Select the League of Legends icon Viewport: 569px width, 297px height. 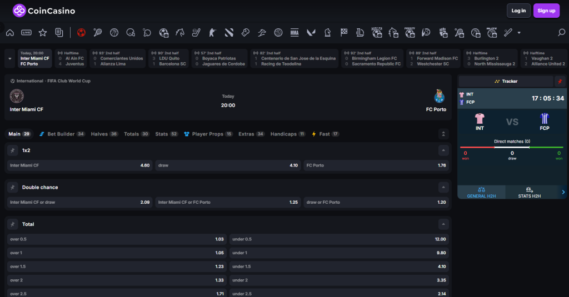pos(360,33)
